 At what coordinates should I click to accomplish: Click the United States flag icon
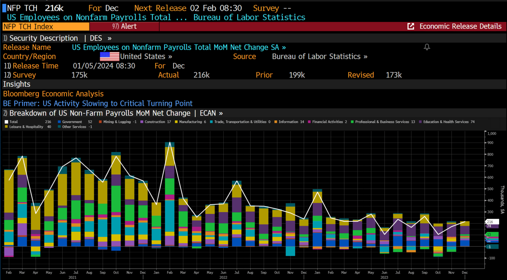click(109, 56)
